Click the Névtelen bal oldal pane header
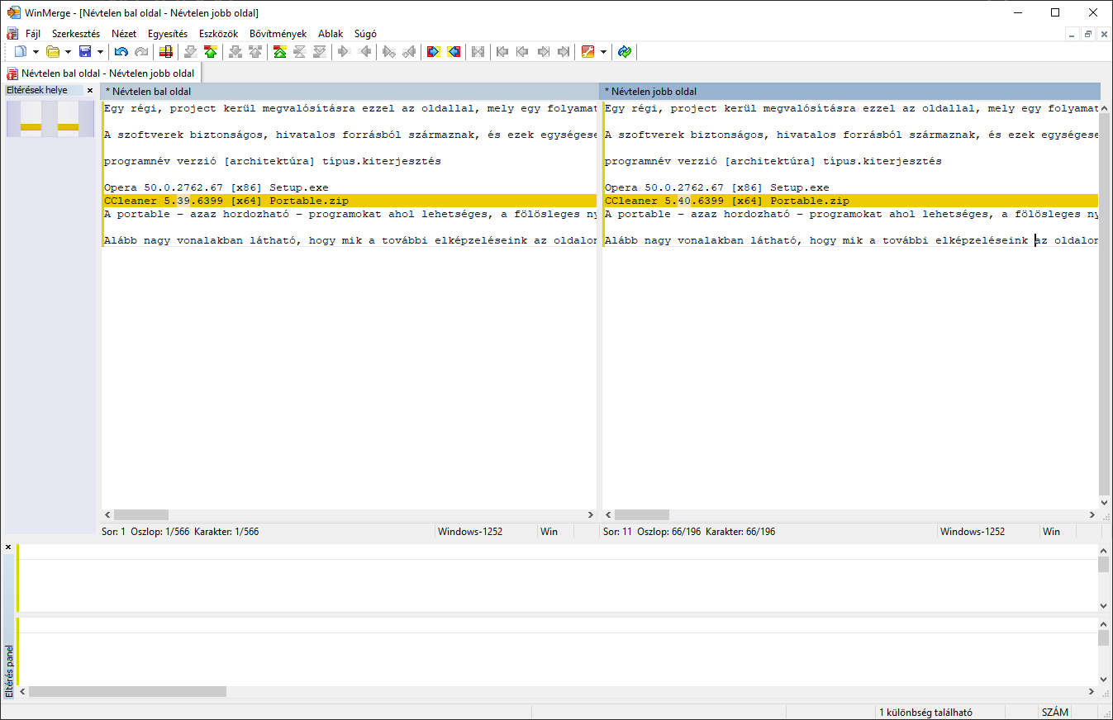Viewport: 1113px width, 720px height. tap(349, 92)
